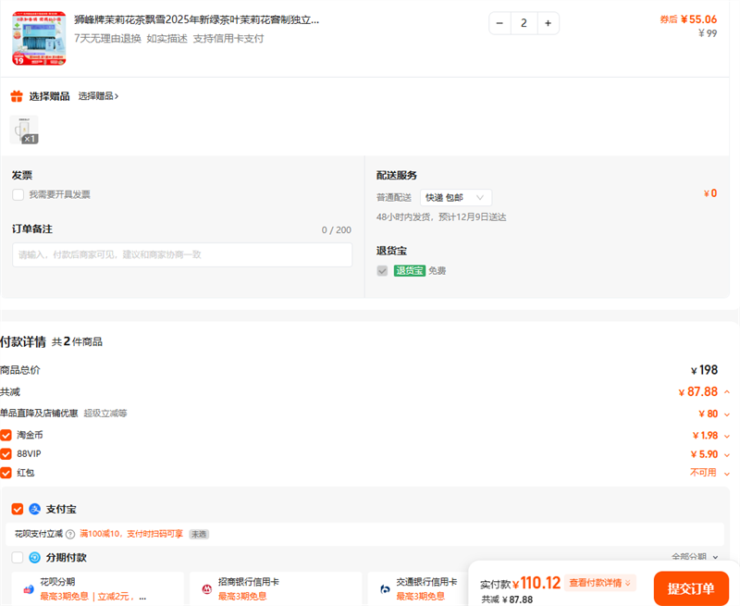Image resolution: width=740 pixels, height=606 pixels.
Task: Click the order notes input field
Action: (x=182, y=254)
